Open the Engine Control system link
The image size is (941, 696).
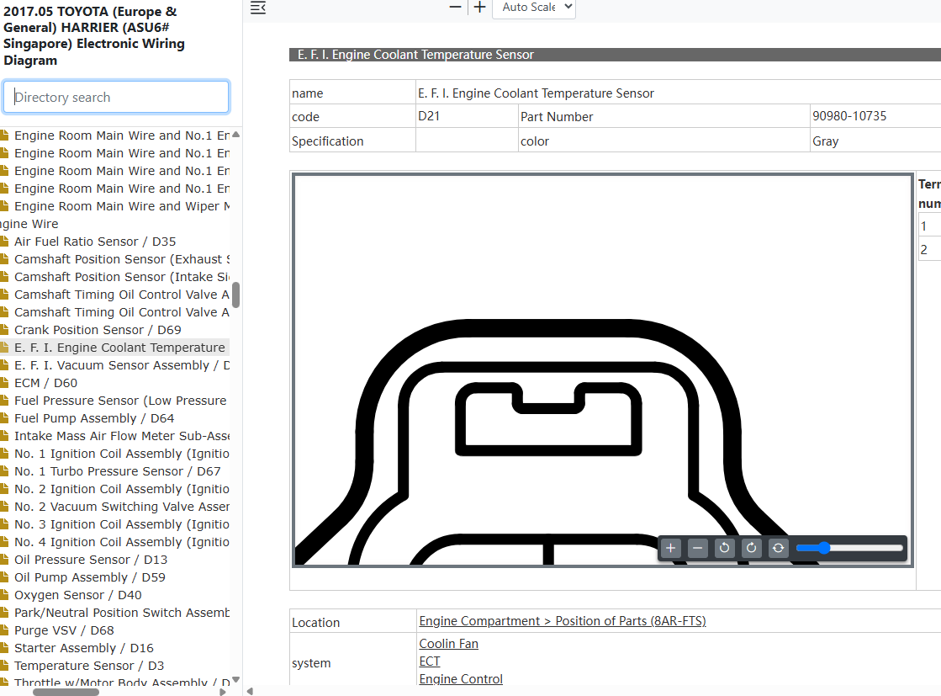click(x=461, y=678)
